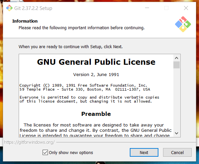Click 'Please read the following important information' text

click(x=82, y=28)
